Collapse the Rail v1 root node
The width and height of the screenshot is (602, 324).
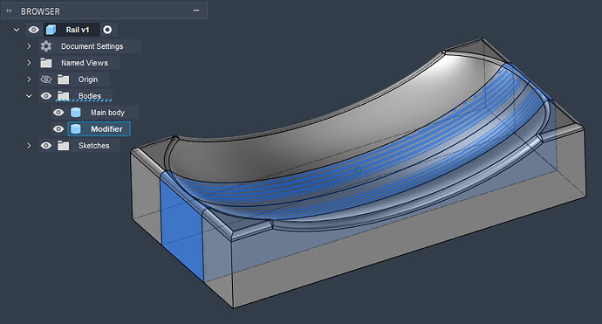pyautogui.click(x=17, y=30)
